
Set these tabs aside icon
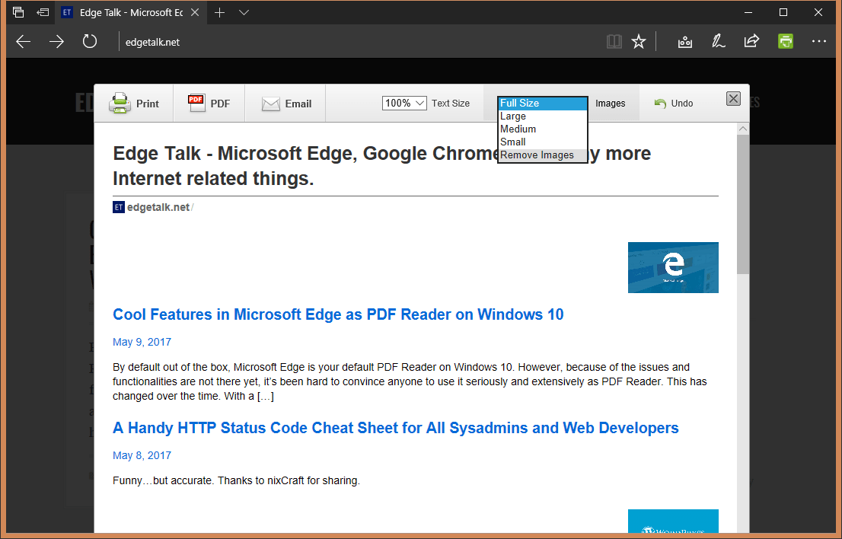pyautogui.click(x=43, y=12)
